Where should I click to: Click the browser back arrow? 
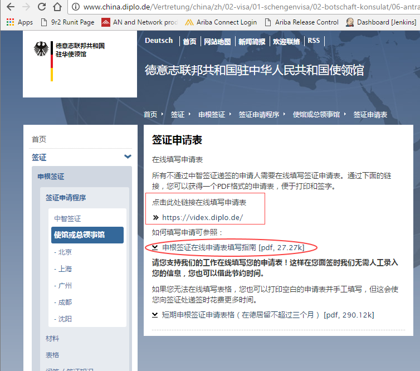9,8
